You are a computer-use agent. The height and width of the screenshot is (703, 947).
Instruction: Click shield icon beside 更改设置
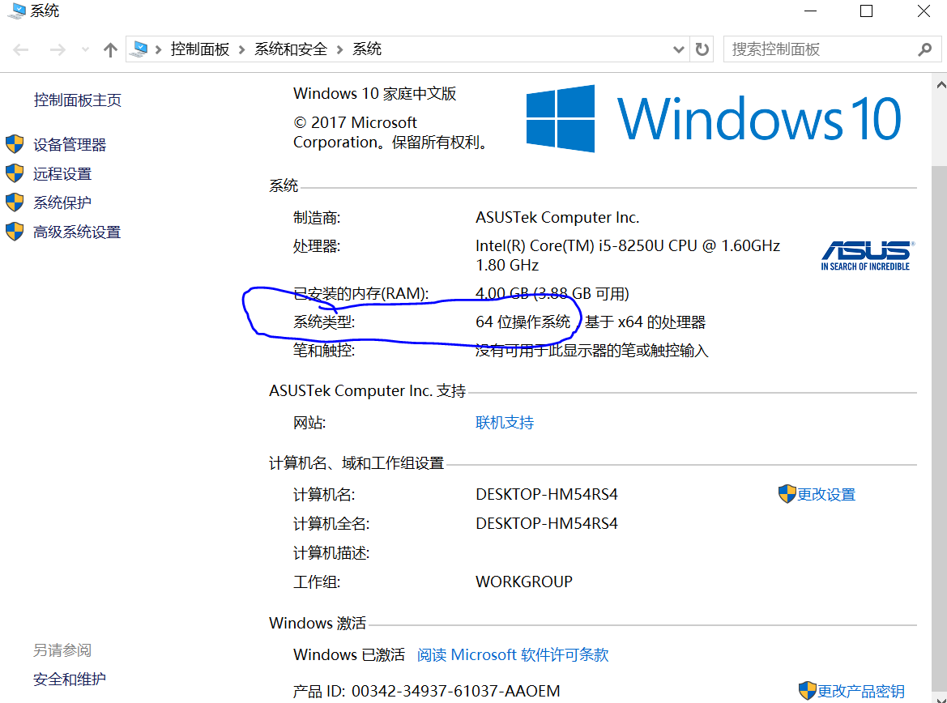787,494
